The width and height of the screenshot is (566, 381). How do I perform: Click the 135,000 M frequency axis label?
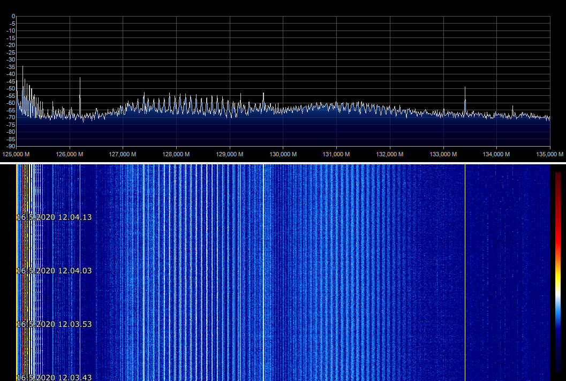550,154
